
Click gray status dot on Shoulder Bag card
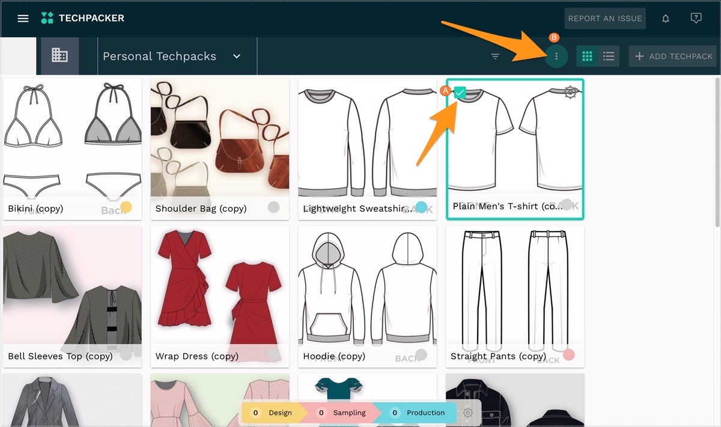pyautogui.click(x=273, y=207)
